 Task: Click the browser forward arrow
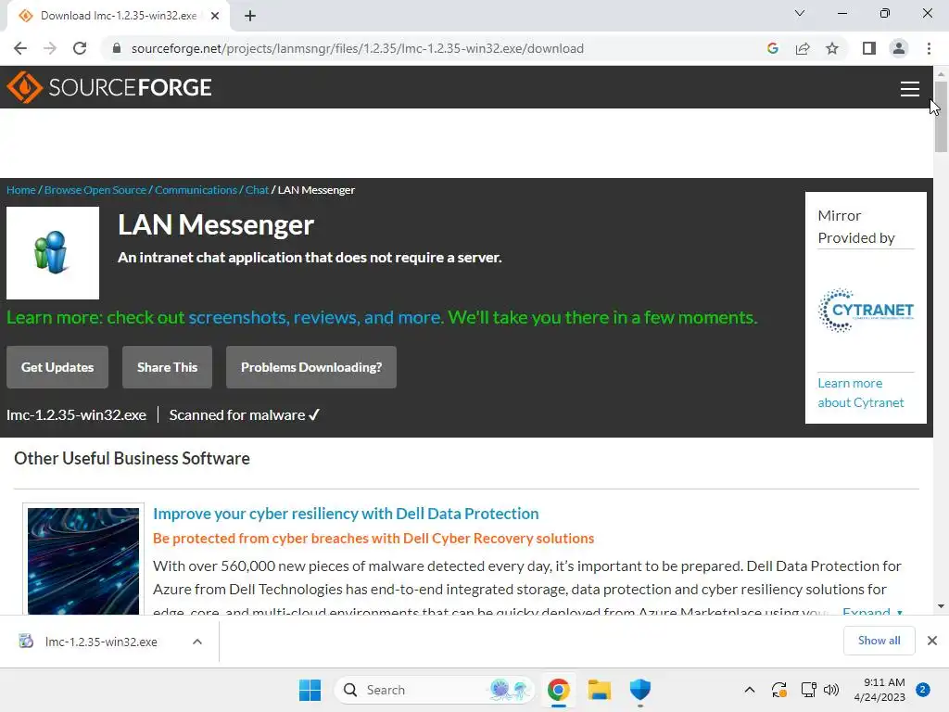(x=50, y=48)
